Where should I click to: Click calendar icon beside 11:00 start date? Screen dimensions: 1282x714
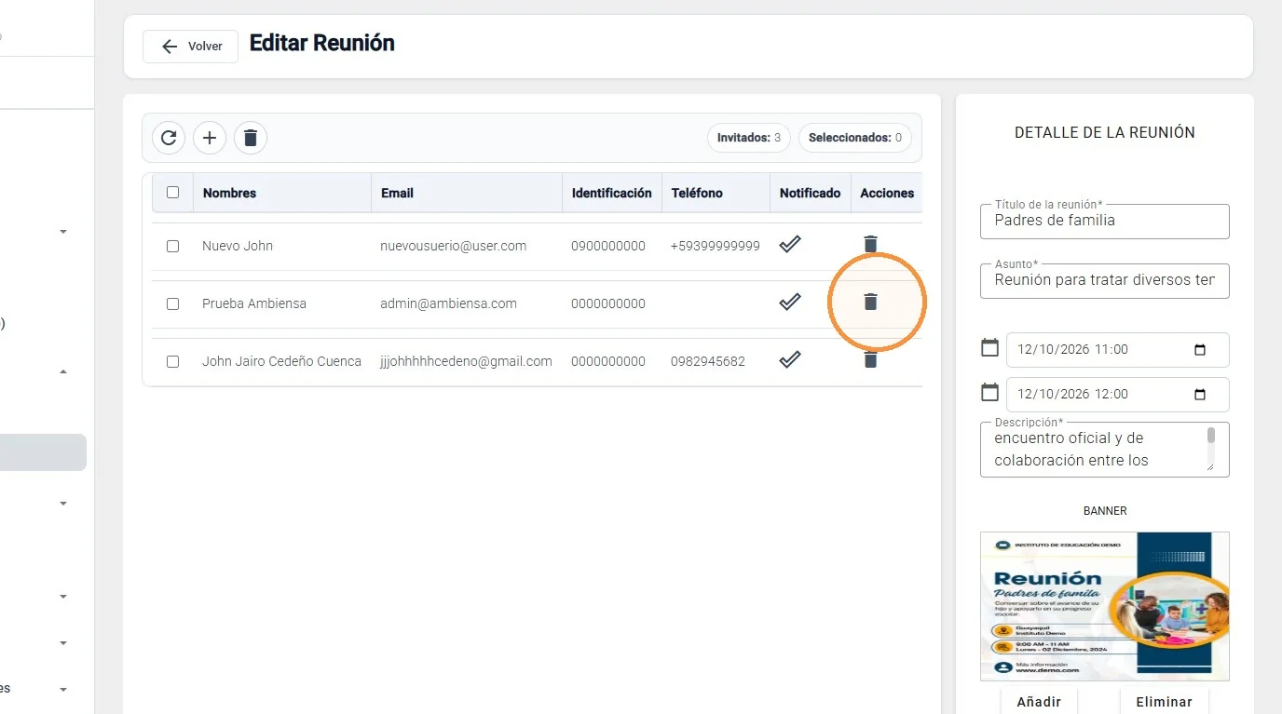(989, 348)
